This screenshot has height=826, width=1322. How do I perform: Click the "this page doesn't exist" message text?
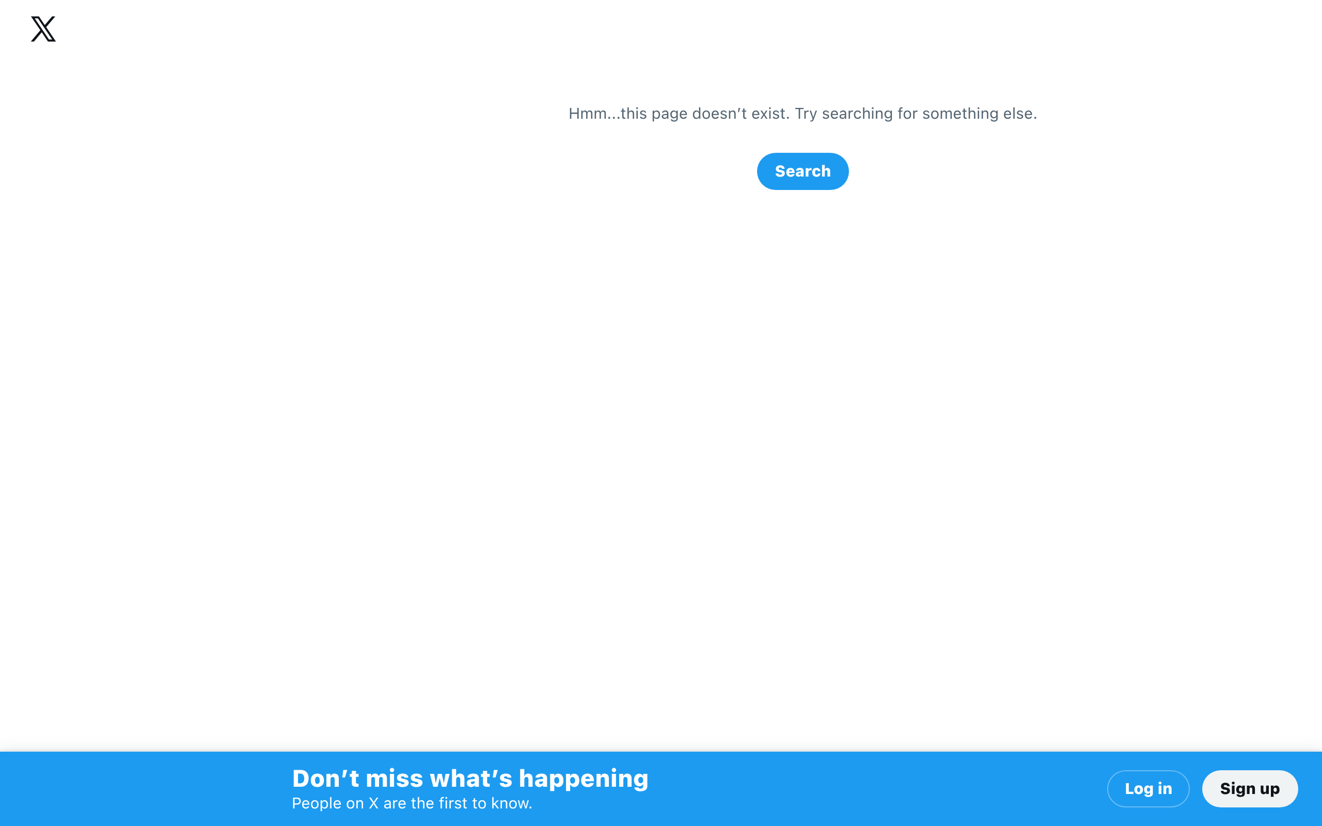[x=705, y=114]
